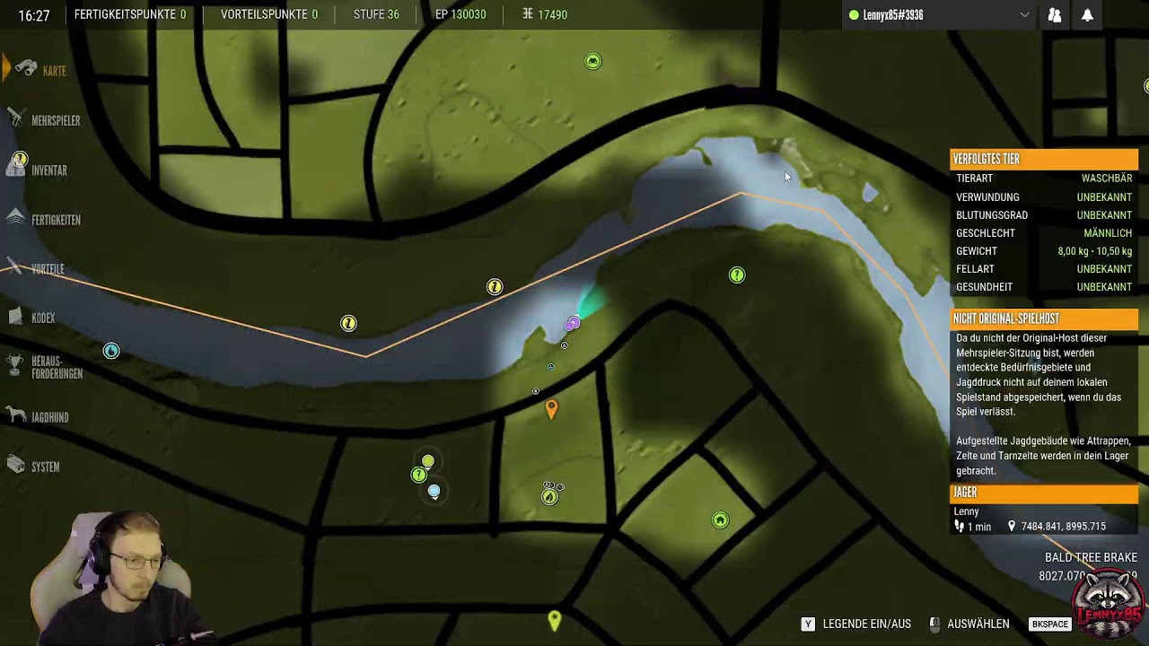Click the Stufe 36 level indicator

pyautogui.click(x=376, y=14)
